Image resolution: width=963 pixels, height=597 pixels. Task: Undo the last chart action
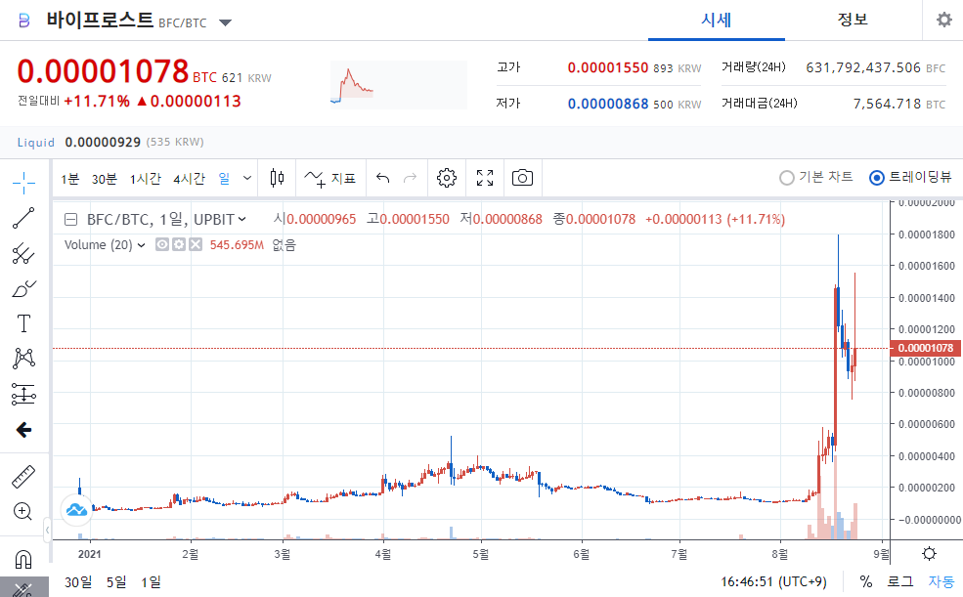pos(382,179)
